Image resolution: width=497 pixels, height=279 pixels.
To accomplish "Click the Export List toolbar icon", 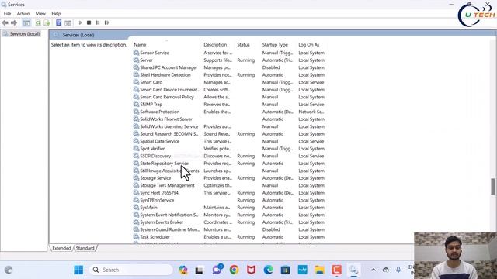I will tap(47, 22).
